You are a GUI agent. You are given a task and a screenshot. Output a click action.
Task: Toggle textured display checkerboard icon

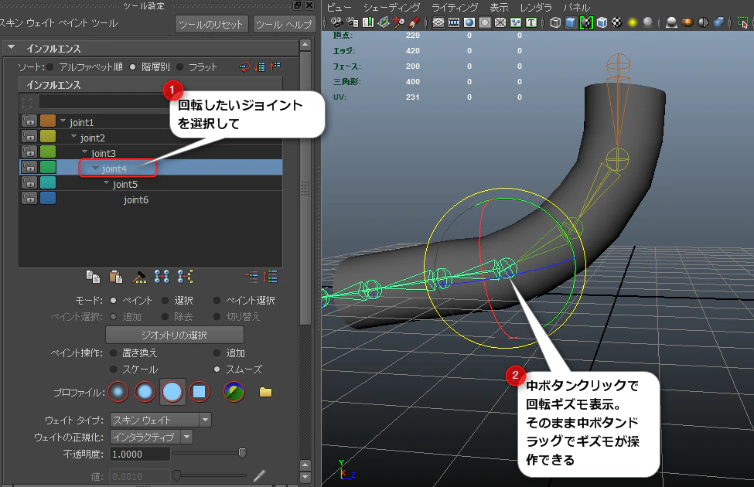(x=617, y=22)
